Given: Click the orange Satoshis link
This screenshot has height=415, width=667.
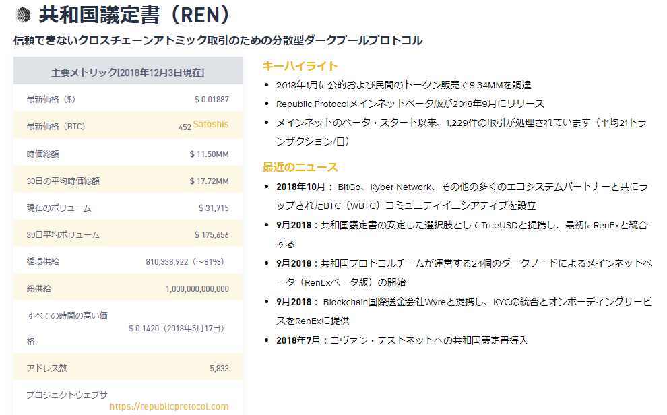Looking at the screenshot, I should pyautogui.click(x=210, y=125).
